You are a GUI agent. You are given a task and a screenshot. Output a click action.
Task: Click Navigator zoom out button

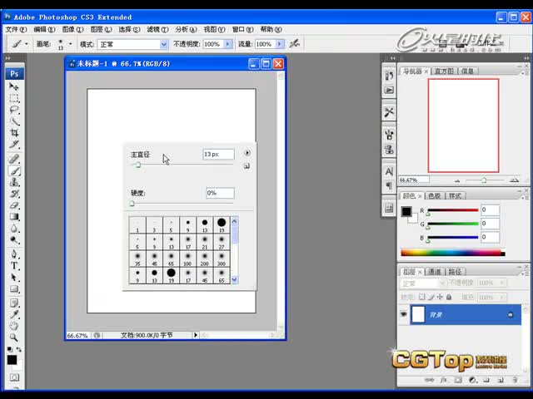coord(457,180)
